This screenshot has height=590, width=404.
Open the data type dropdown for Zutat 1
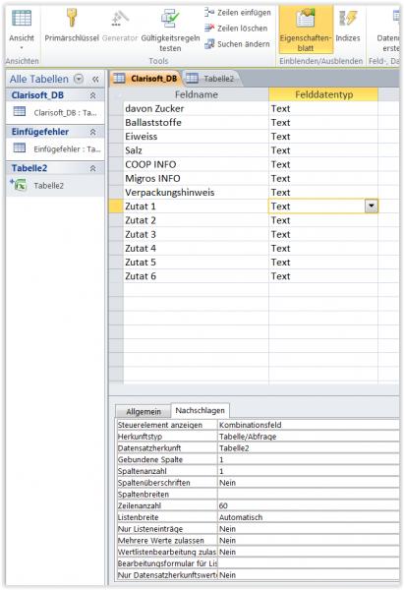(x=371, y=206)
